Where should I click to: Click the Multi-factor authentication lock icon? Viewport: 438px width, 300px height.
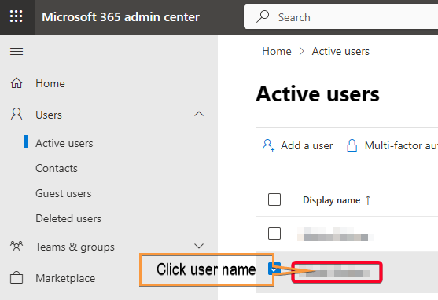pyautogui.click(x=352, y=145)
